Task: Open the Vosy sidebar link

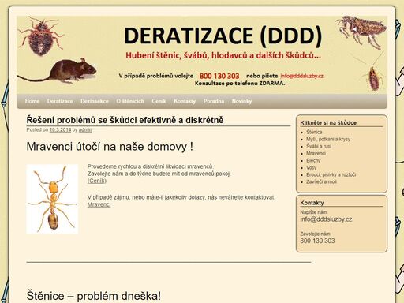Action: 312,167
